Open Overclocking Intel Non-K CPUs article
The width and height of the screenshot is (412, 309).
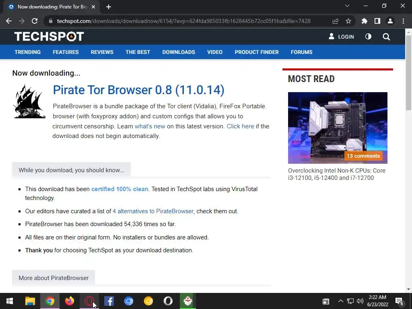point(337,174)
